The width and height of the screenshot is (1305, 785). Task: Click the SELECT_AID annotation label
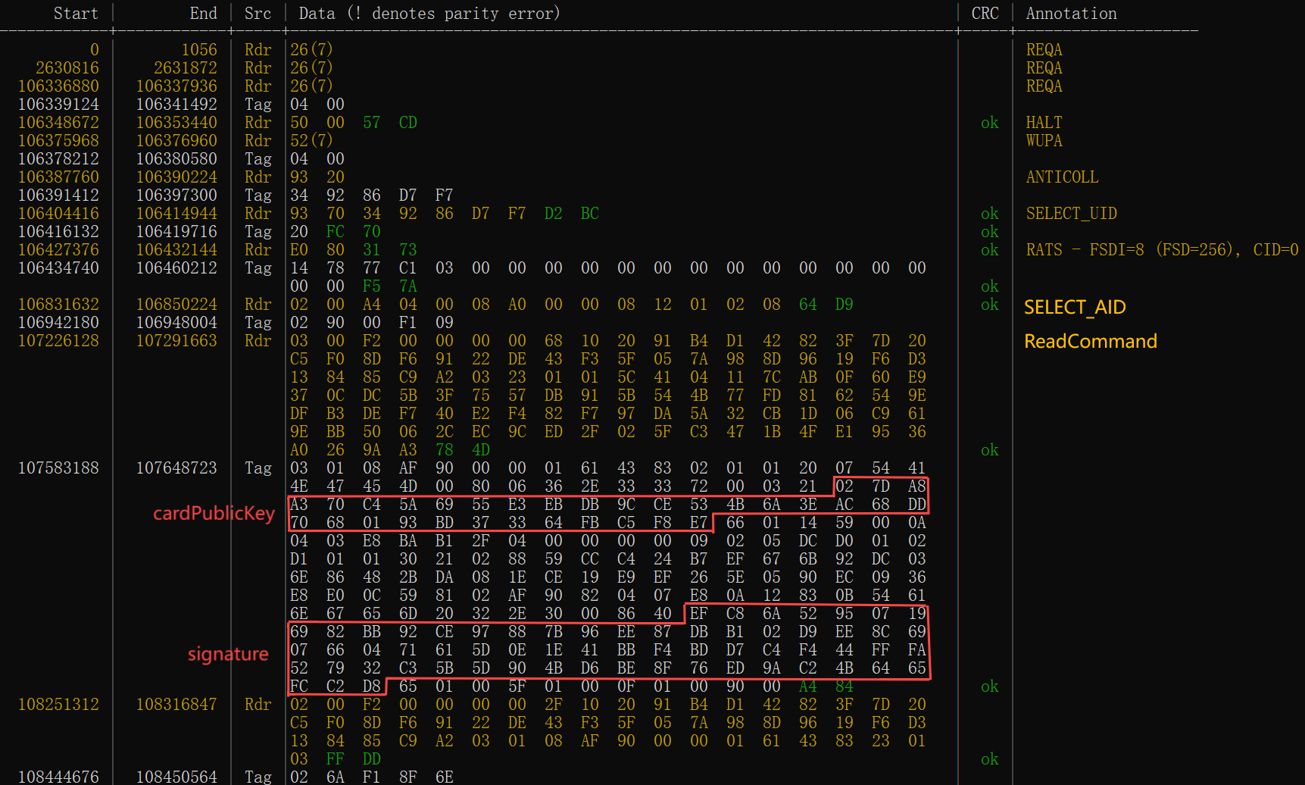[x=1075, y=307]
